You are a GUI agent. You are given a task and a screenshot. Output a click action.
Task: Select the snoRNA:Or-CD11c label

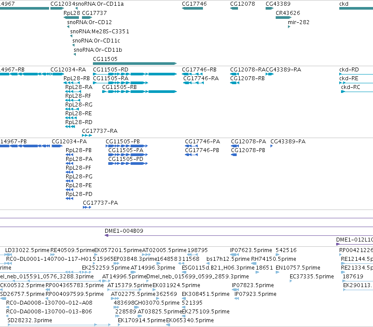click(96, 41)
